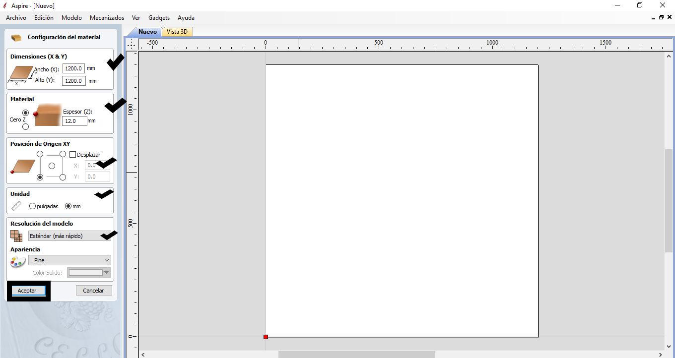The image size is (675, 358).
Task: Click the vertical scrollbar down arrow
Action: coord(669,346)
